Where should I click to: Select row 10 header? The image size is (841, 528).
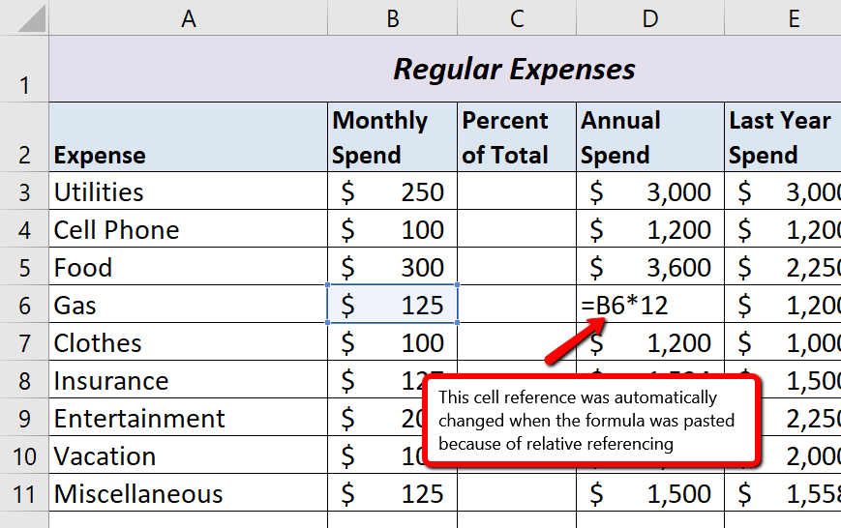[x=24, y=455]
